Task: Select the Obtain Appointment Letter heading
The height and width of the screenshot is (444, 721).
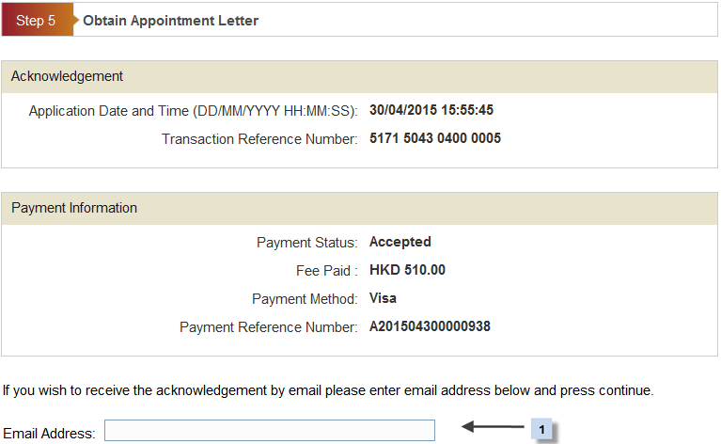Action: pos(171,20)
